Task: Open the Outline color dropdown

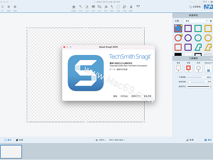Action: pos(188,69)
